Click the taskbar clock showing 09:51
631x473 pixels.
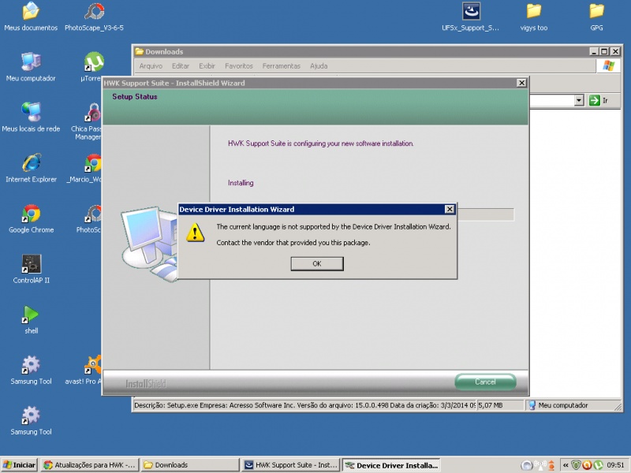(x=615, y=465)
